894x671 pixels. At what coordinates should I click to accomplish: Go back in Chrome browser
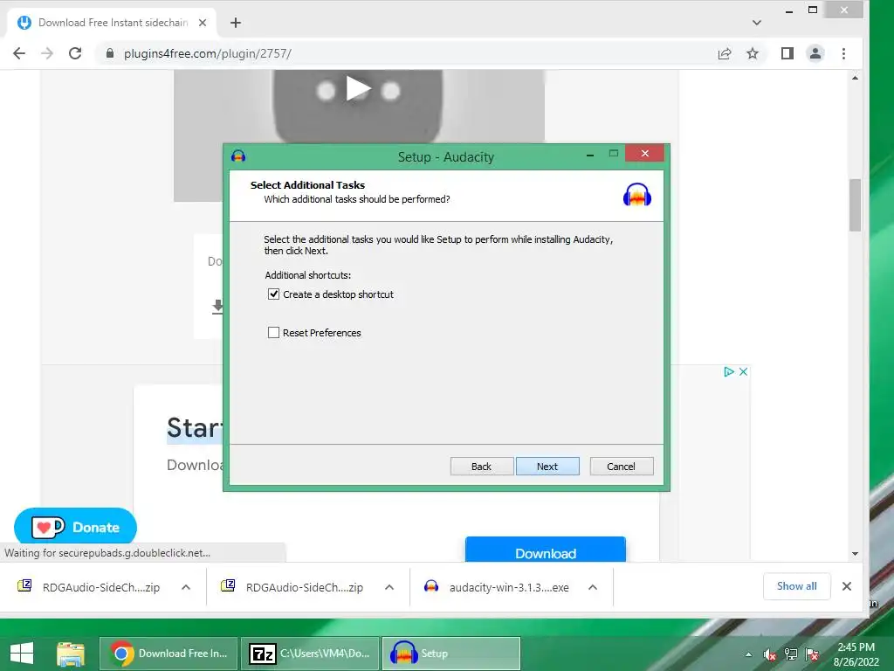pos(19,53)
